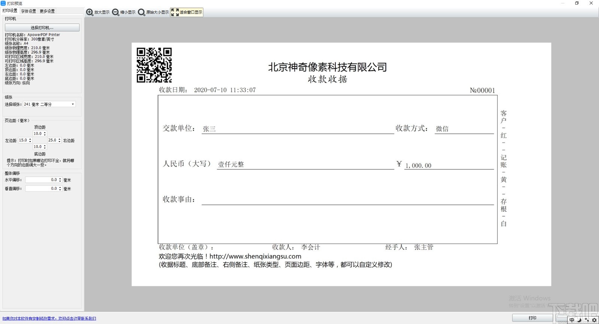Click the 水平偏移 offset input field
Viewport: 599px width, 324px height.
click(x=43, y=180)
